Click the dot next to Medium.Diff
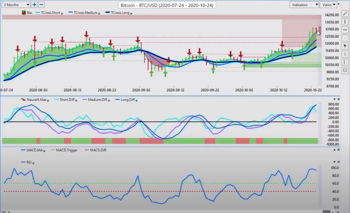This screenshot has width=350, height=213. point(109,100)
